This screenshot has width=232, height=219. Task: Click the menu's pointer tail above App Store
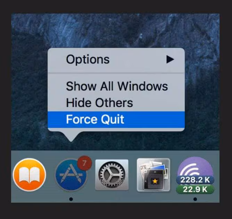coord(71,137)
